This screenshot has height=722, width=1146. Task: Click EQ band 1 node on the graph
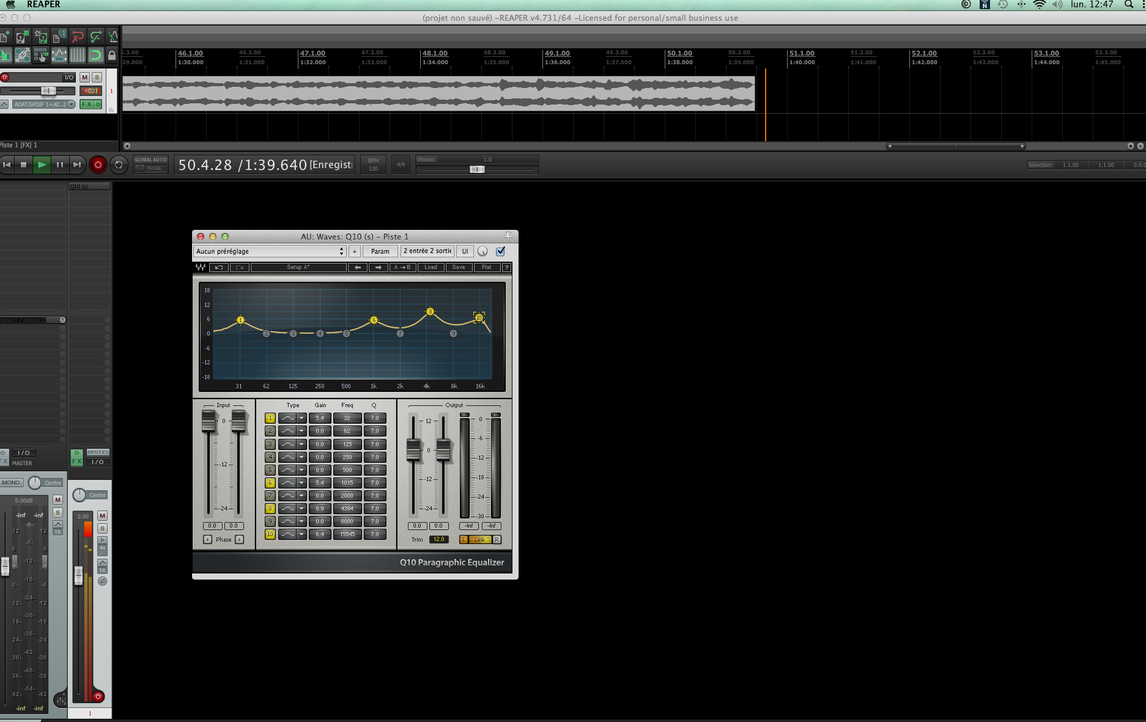[240, 320]
